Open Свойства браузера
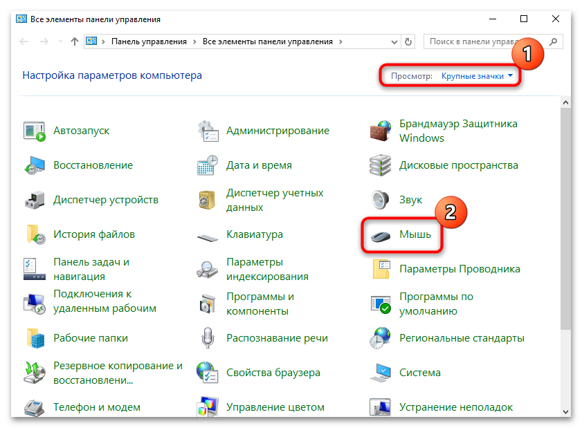Screen dimensions: 582x428 (x=273, y=373)
